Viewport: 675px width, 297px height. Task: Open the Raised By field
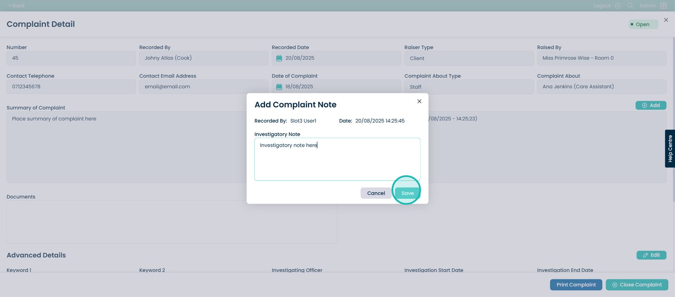[x=601, y=58]
